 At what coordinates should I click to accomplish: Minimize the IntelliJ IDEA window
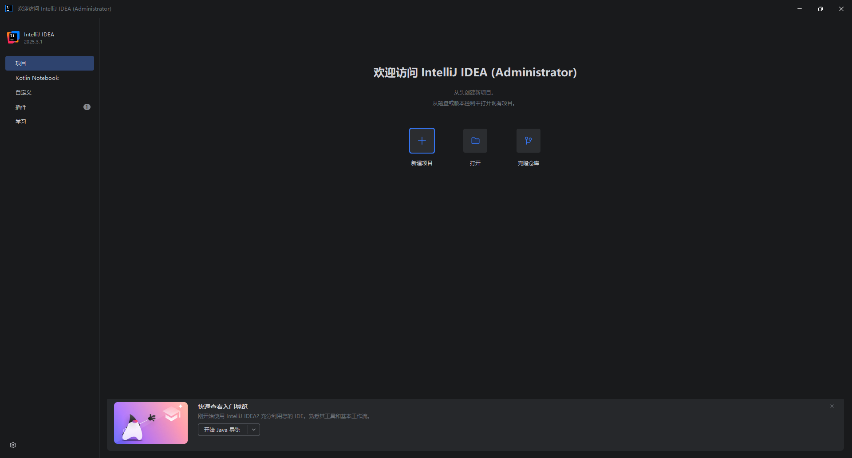click(x=800, y=9)
